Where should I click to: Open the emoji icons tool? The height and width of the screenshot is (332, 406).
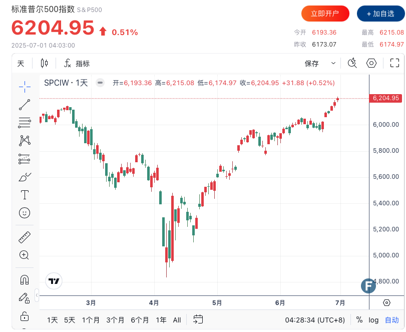point(25,213)
